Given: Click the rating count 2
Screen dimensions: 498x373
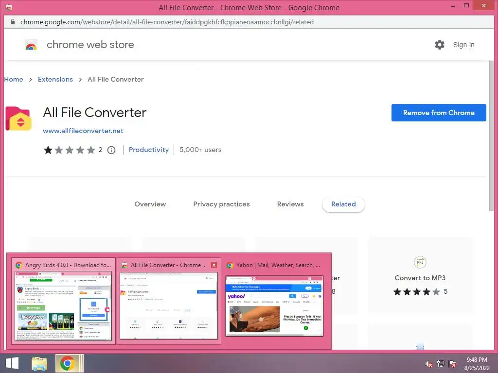Looking at the screenshot, I should point(100,150).
